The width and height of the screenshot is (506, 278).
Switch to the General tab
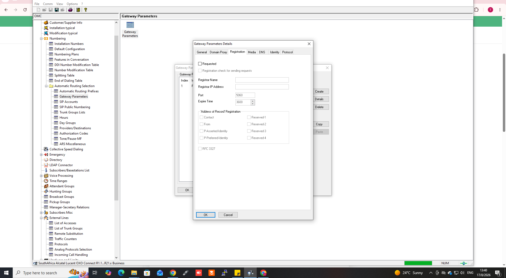[x=202, y=52]
